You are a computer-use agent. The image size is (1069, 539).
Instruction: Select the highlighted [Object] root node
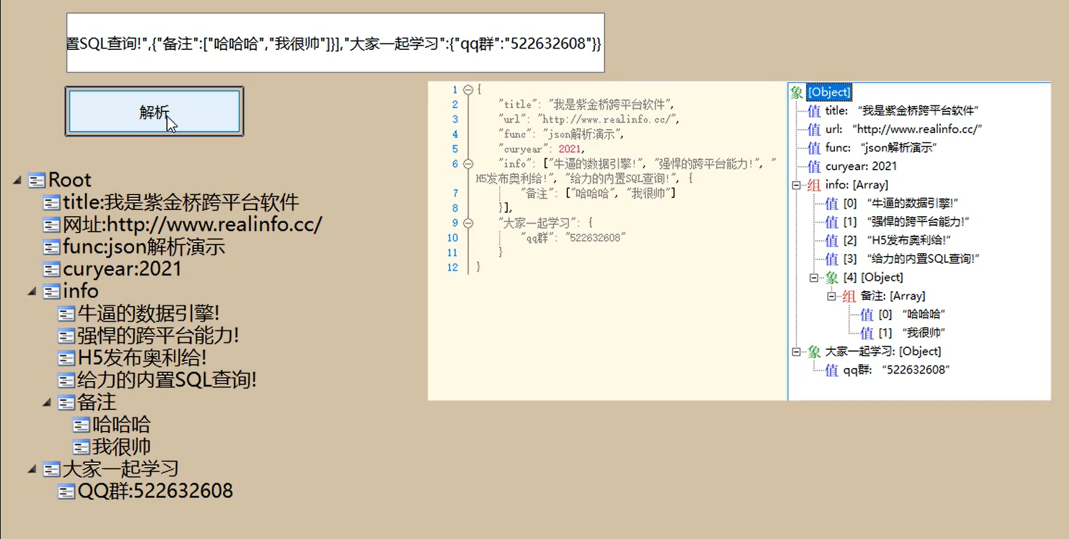coord(830,93)
